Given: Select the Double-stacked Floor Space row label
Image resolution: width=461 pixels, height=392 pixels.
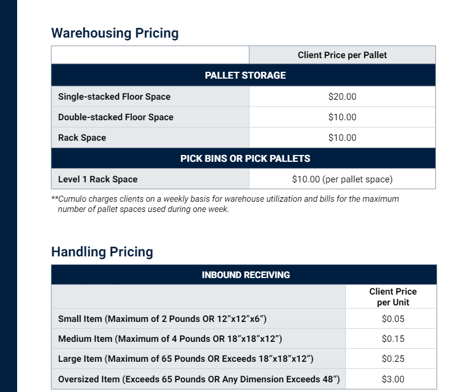Looking at the screenshot, I should 116,117.
